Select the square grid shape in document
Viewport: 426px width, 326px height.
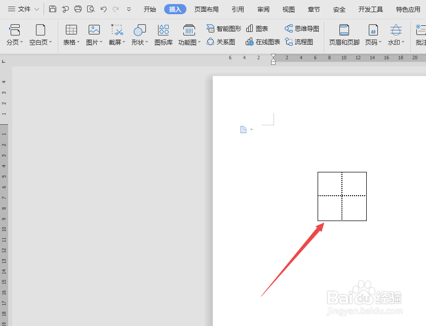(x=342, y=196)
